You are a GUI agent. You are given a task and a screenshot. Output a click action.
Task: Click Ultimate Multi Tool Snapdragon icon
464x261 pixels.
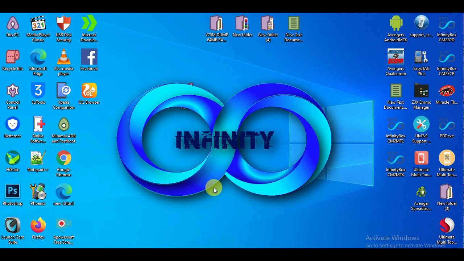(x=447, y=231)
